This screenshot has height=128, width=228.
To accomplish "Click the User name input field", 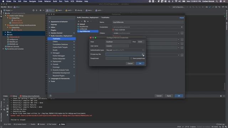I will pos(117,46).
